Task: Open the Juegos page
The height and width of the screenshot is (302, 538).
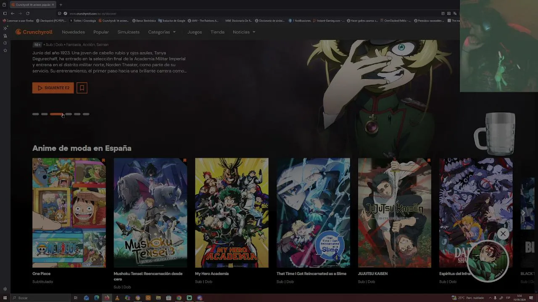Action: pos(195,32)
